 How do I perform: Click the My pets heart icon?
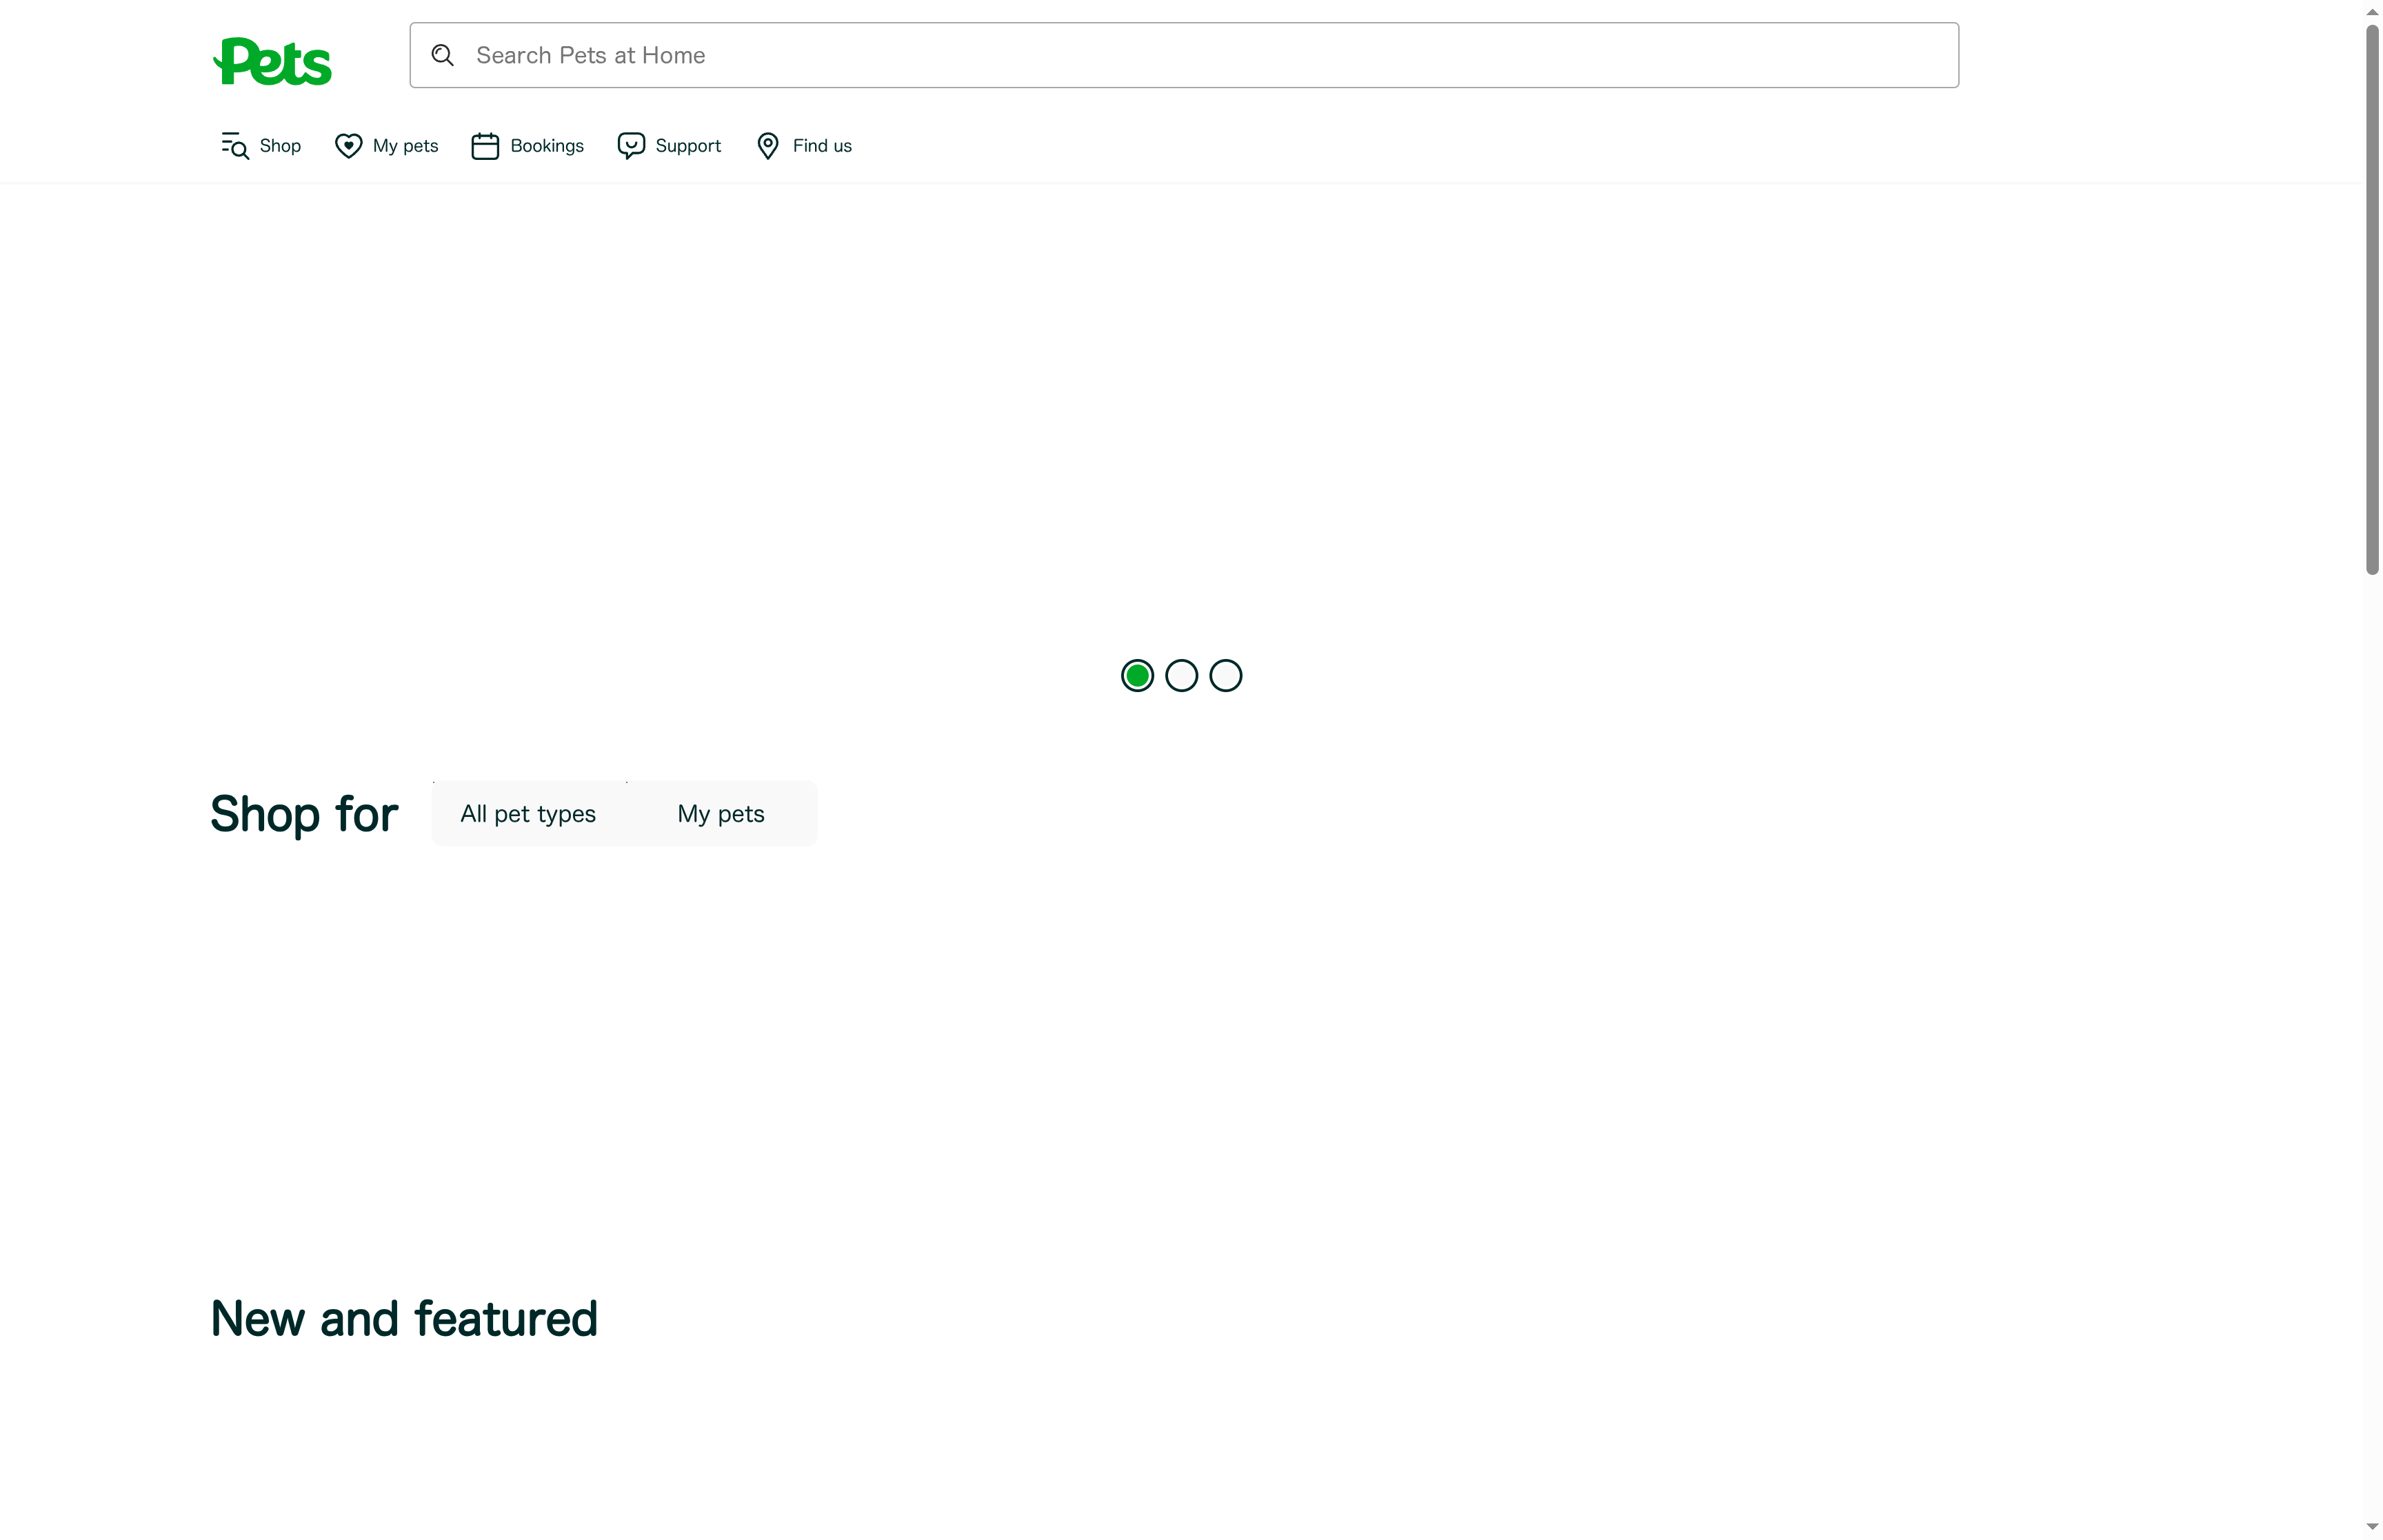tap(348, 145)
